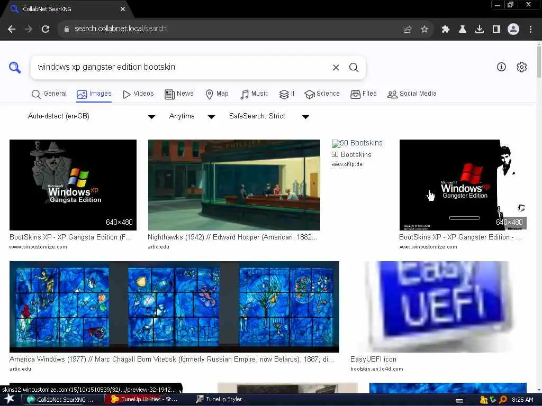Switch to TuneUp Styler taskbar window
This screenshot has height=406, width=542.
point(224,399)
